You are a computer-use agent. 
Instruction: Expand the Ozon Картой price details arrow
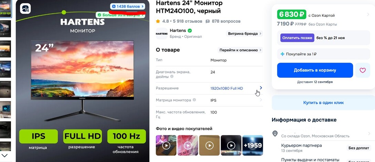click(368, 15)
